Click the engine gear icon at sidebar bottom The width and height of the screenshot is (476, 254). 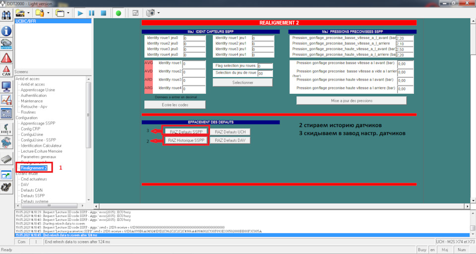click(6, 187)
